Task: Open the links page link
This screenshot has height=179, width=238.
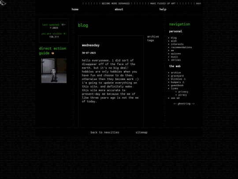Action: click(x=175, y=88)
